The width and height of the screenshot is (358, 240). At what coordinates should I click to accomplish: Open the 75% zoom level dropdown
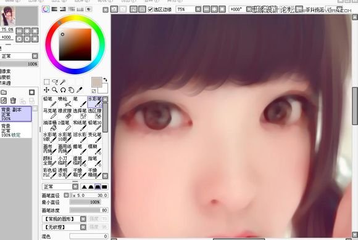click(198, 9)
